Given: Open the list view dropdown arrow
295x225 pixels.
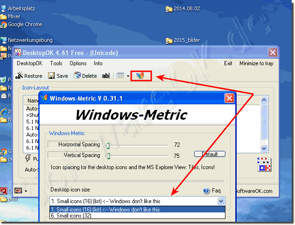Looking at the screenshot, I should [x=128, y=76].
